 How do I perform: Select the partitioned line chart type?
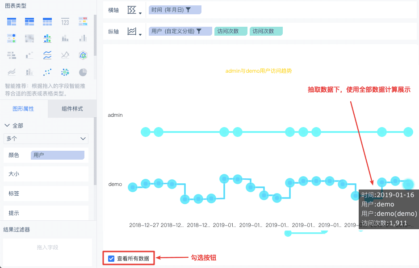click(47, 55)
